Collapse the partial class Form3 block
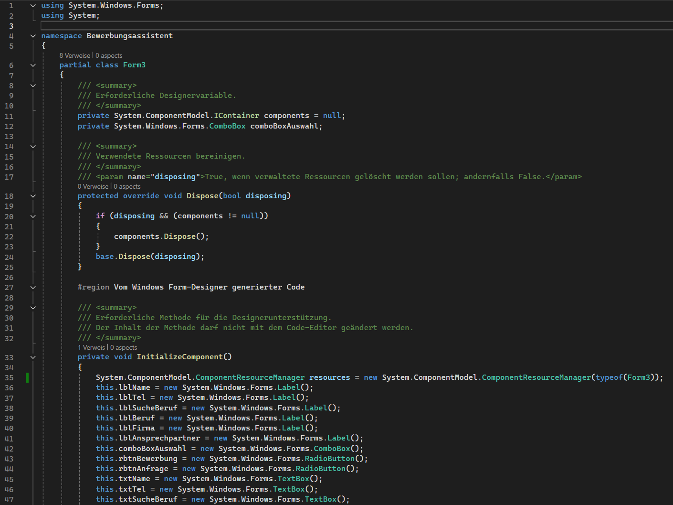The width and height of the screenshot is (673, 505). pyautogui.click(x=33, y=65)
